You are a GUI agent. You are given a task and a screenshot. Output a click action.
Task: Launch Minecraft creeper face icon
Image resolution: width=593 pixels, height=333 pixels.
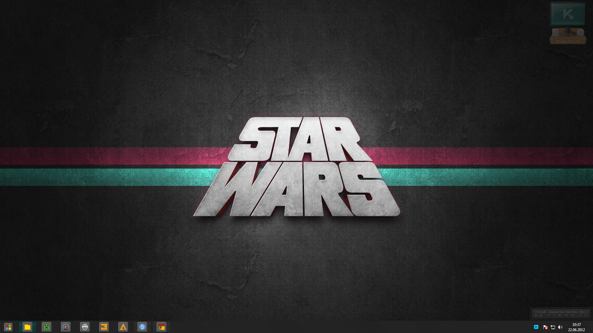(x=47, y=327)
